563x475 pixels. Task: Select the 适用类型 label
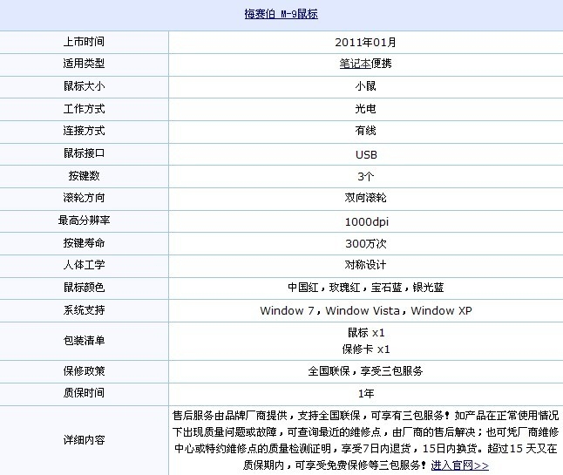coord(84,64)
